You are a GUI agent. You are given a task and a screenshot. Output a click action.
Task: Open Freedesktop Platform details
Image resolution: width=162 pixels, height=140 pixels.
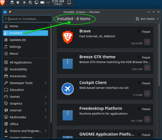[x=105, y=114]
